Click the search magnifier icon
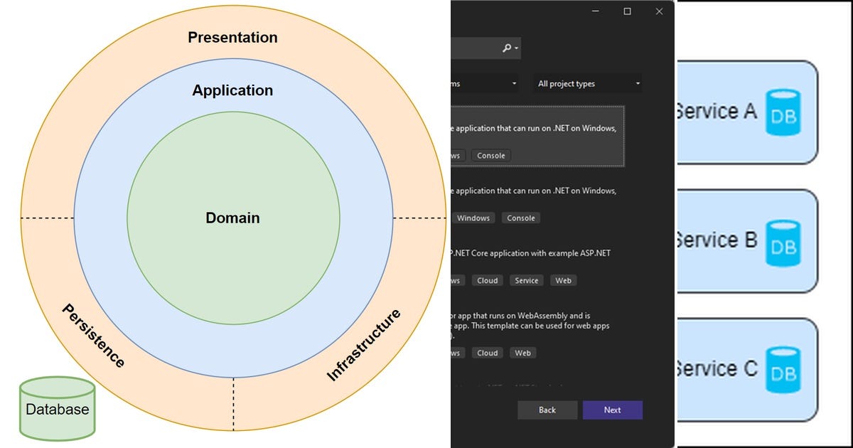853x448 pixels. (x=507, y=48)
